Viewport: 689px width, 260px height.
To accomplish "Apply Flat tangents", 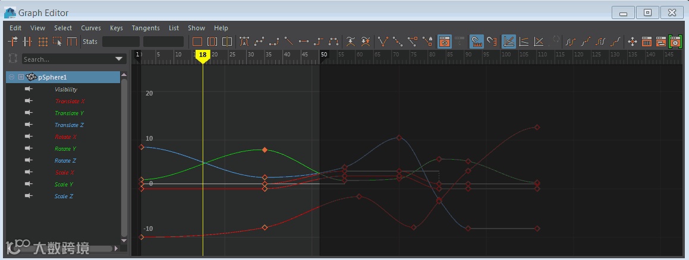I will click(x=304, y=42).
